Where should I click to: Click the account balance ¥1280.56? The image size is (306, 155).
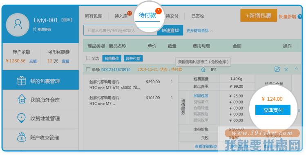point(16,61)
